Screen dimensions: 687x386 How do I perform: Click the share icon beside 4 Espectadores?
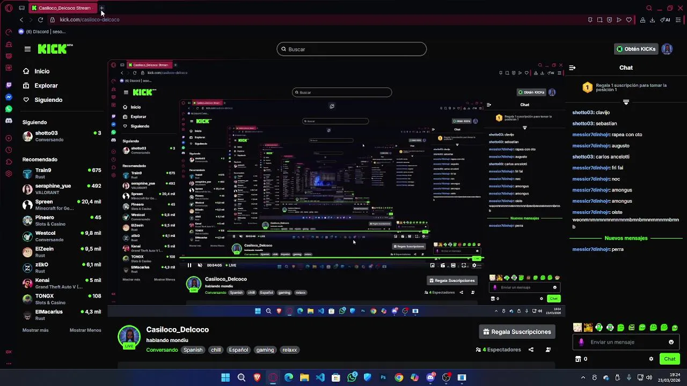(531, 350)
